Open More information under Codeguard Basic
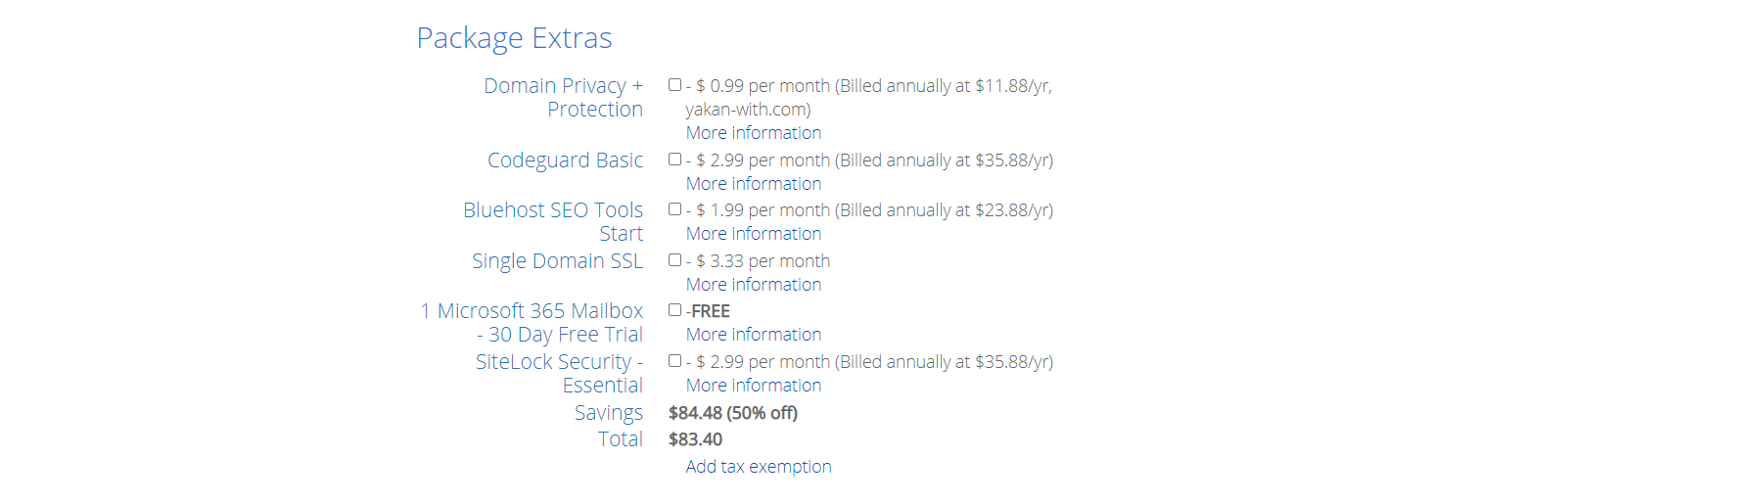1759x504 pixels. pos(753,184)
